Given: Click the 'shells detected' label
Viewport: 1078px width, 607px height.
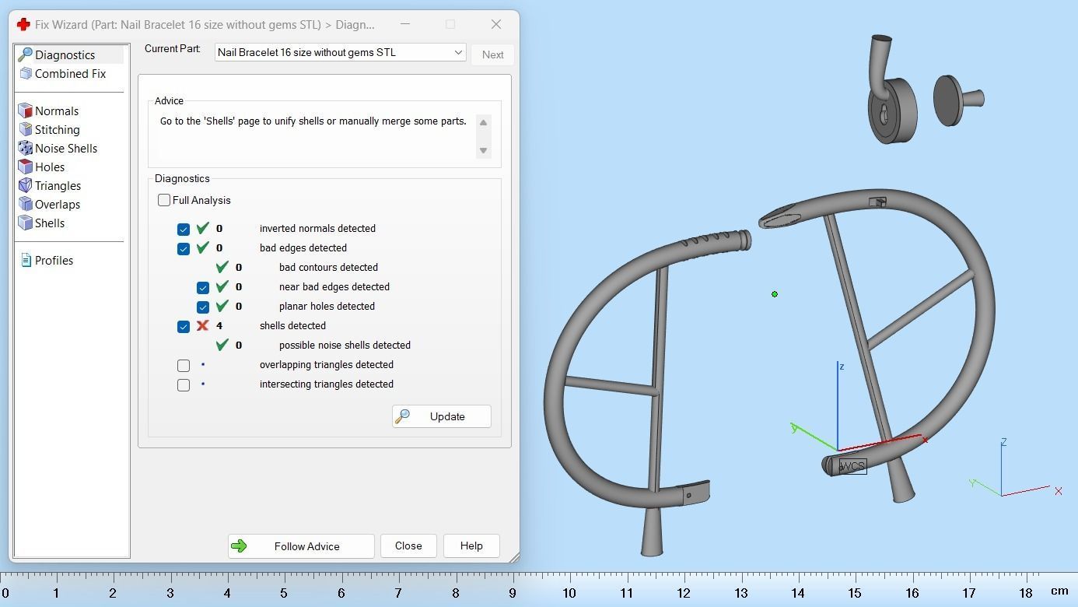Looking at the screenshot, I should [x=292, y=325].
